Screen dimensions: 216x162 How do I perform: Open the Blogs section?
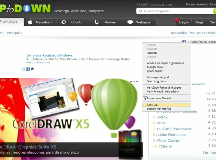click(199, 22)
